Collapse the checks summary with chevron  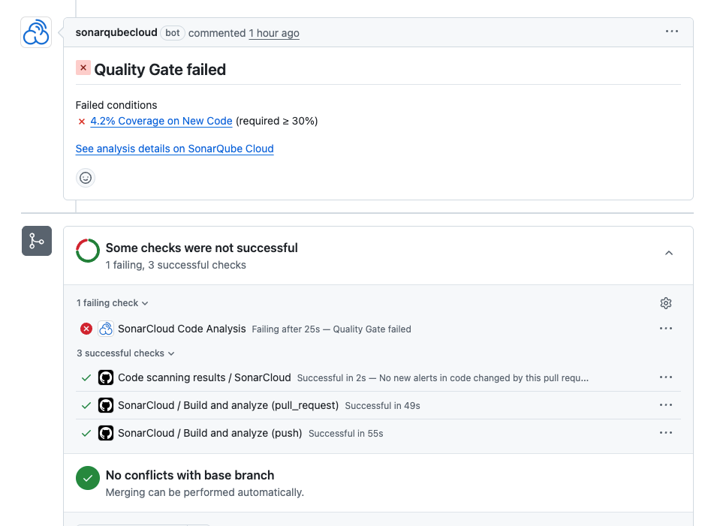(x=669, y=254)
